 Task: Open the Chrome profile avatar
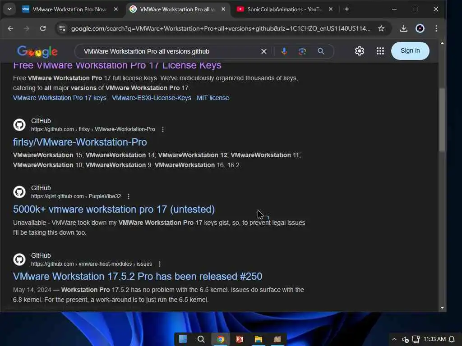(420, 28)
